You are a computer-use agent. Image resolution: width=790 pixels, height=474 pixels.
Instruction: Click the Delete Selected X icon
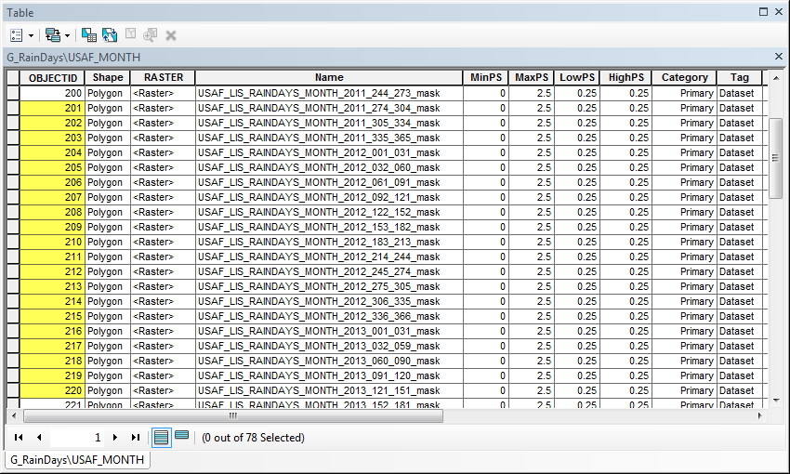[171, 34]
